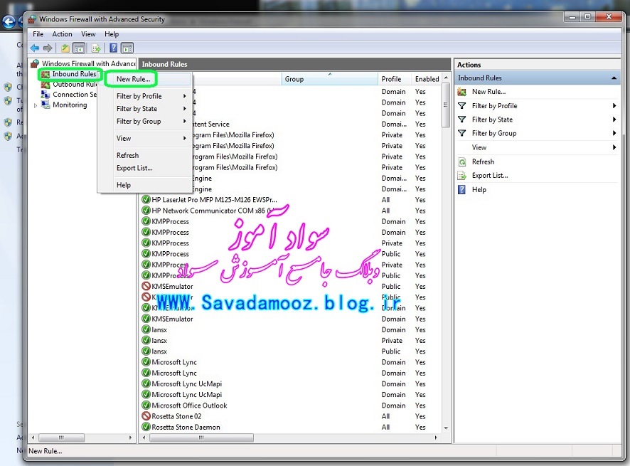Click Filter by Profile funnel icon
This screenshot has width=630, height=466.
[x=462, y=106]
